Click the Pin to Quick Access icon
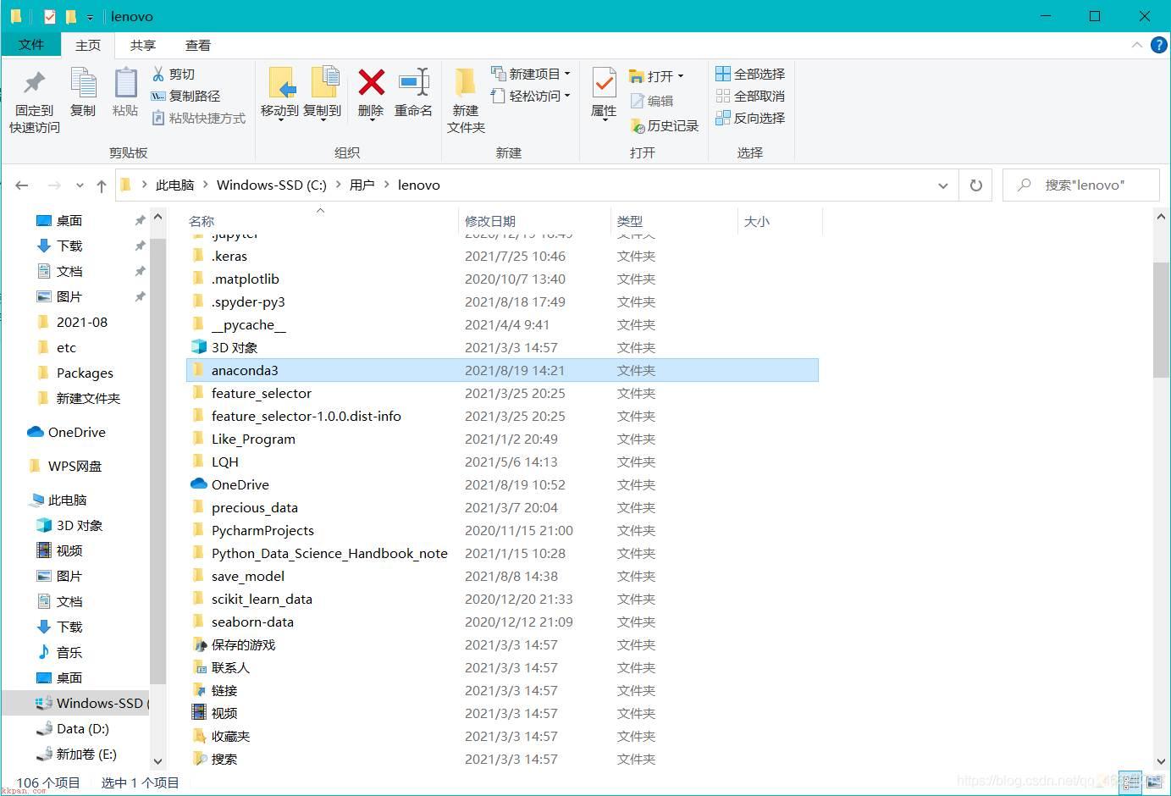This screenshot has height=796, width=1171. (x=34, y=84)
